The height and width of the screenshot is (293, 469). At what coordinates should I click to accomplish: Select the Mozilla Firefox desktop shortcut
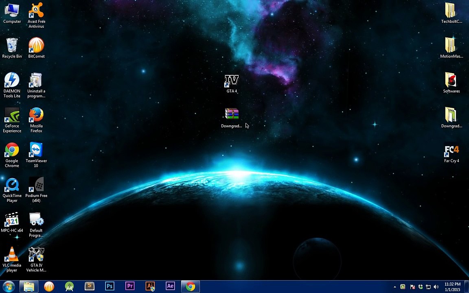36,120
